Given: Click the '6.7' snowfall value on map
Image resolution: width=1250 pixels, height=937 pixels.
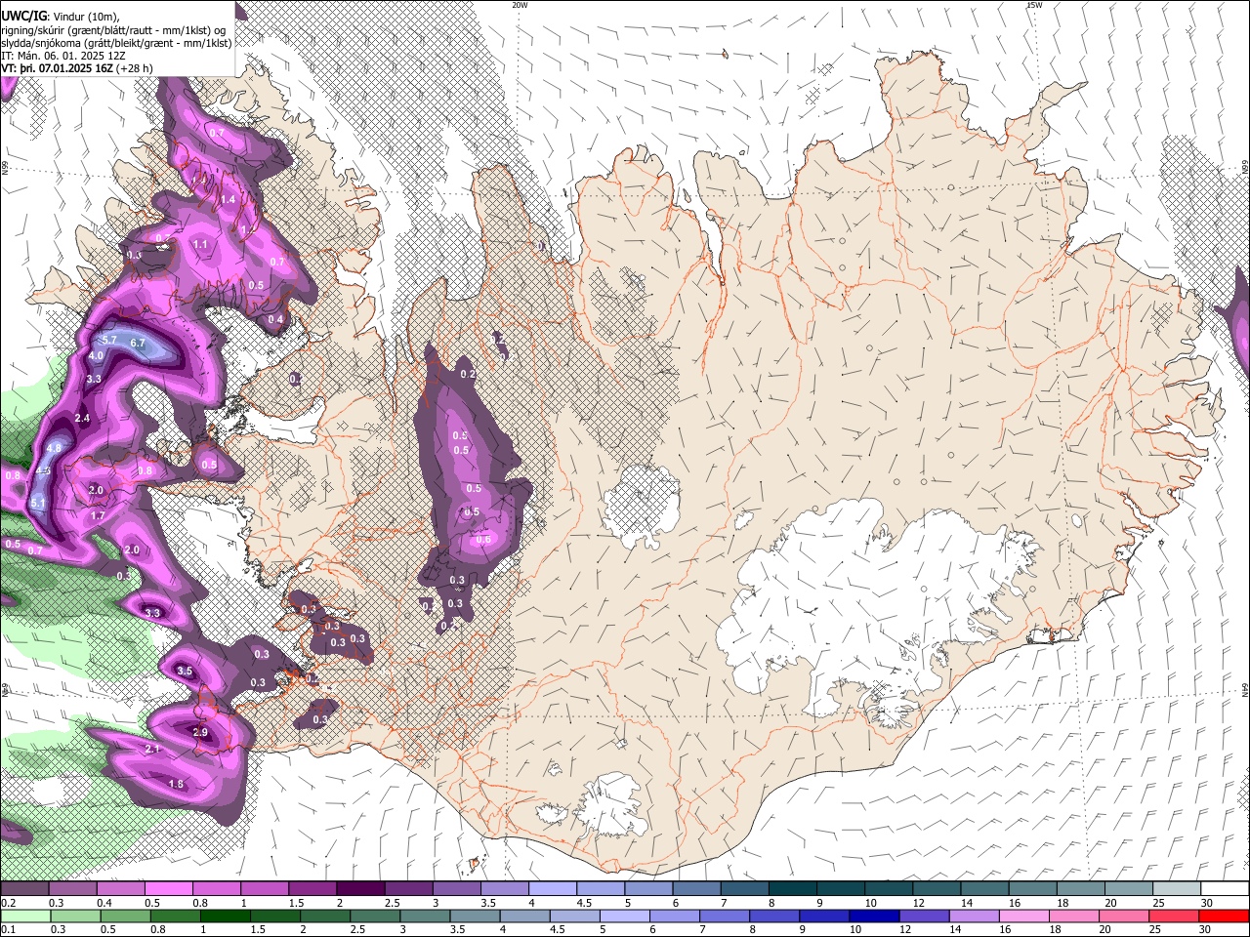Looking at the screenshot, I should click(138, 343).
